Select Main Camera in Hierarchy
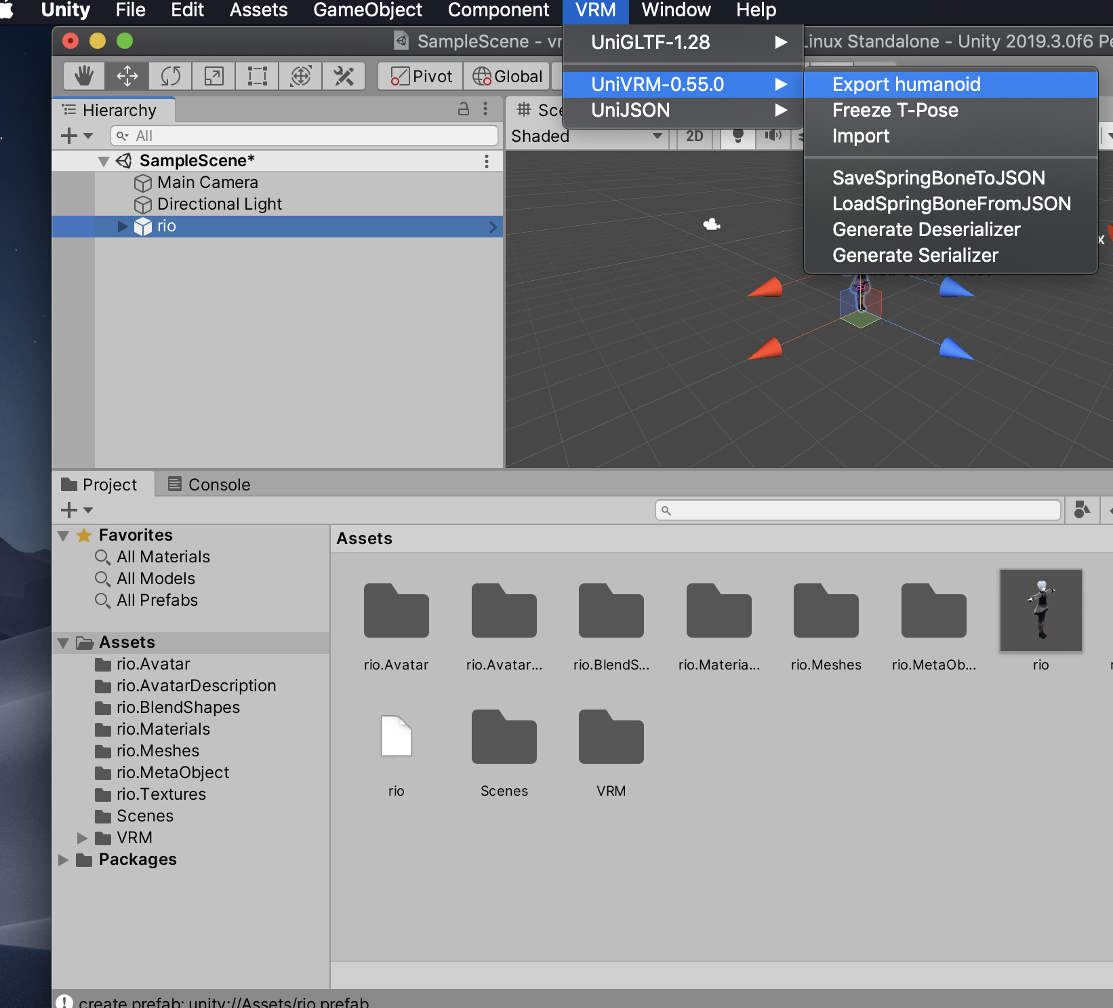 [x=207, y=182]
